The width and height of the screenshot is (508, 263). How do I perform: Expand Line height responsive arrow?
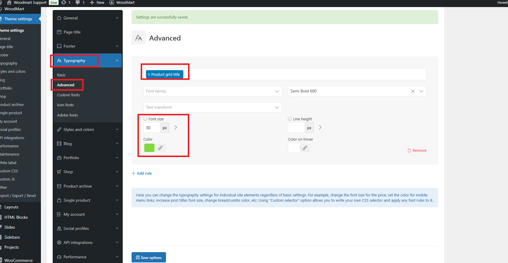click(x=320, y=127)
